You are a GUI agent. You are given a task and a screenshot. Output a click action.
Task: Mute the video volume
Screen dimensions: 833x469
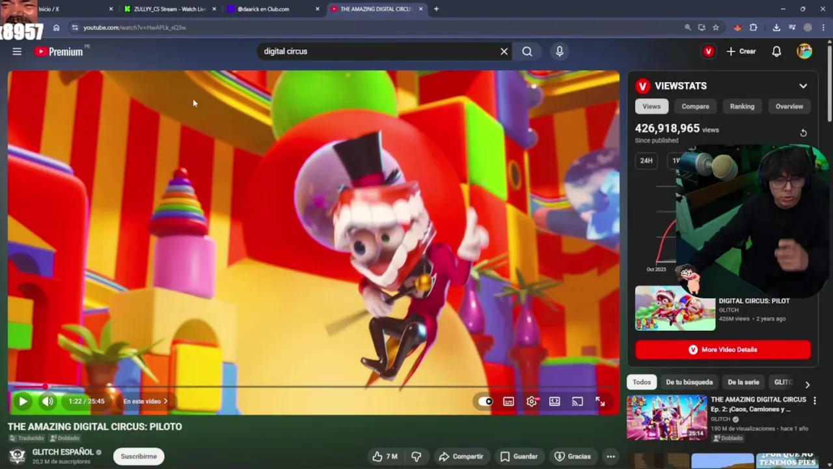coord(48,401)
